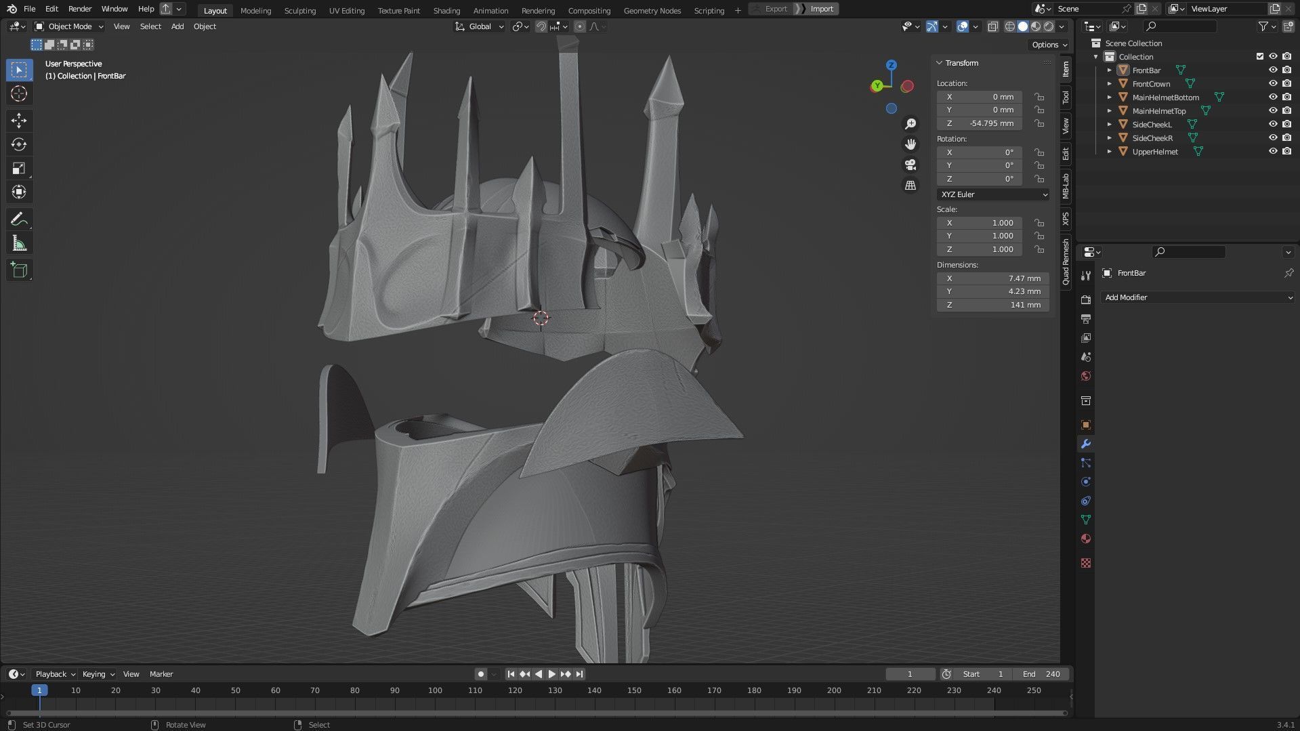Hide FrontBar object in viewport
This screenshot has height=731, width=1300.
1273,70
